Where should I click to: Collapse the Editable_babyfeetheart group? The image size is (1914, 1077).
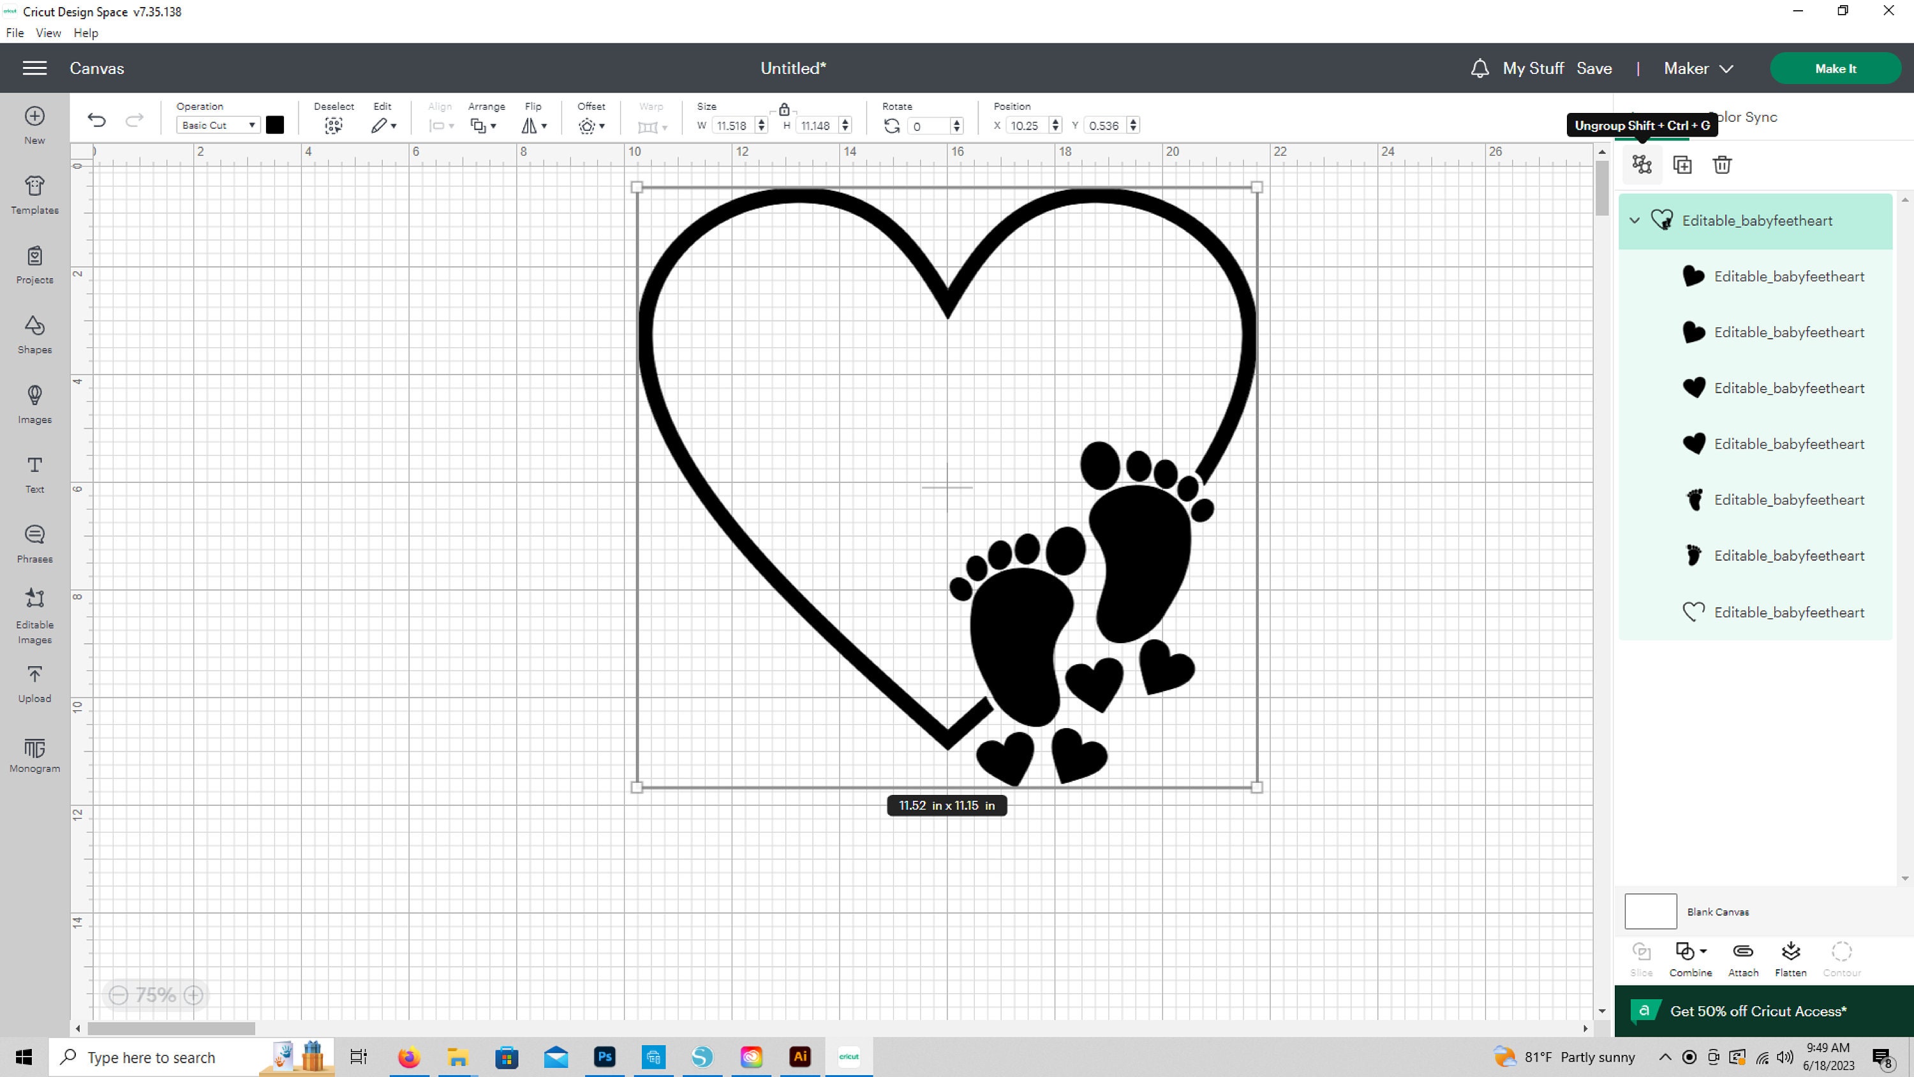click(1635, 221)
